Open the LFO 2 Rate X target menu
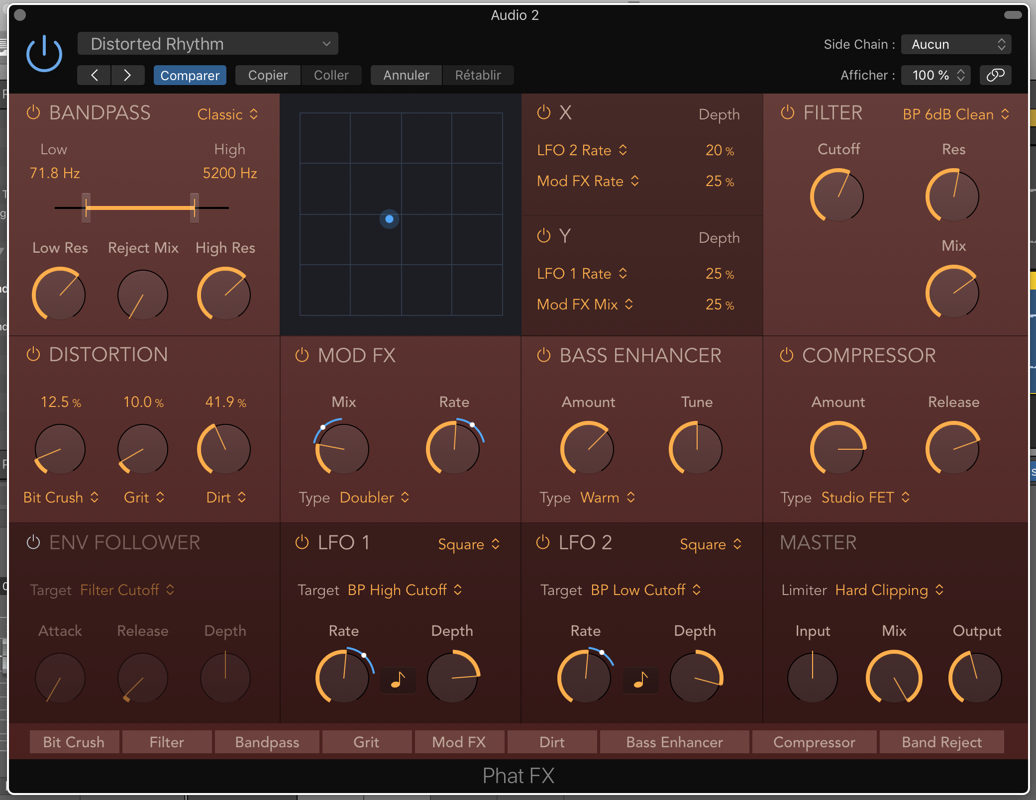The height and width of the screenshot is (800, 1036). [582, 150]
